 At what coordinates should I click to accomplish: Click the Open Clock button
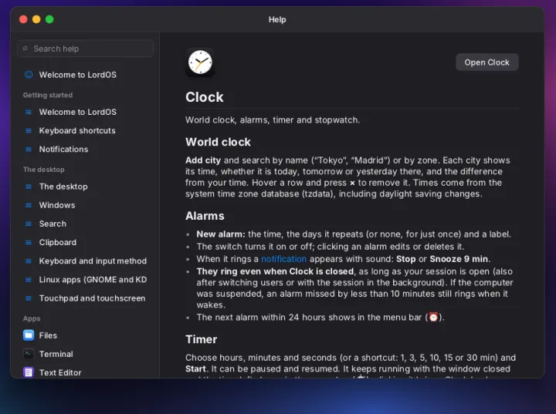coord(486,62)
